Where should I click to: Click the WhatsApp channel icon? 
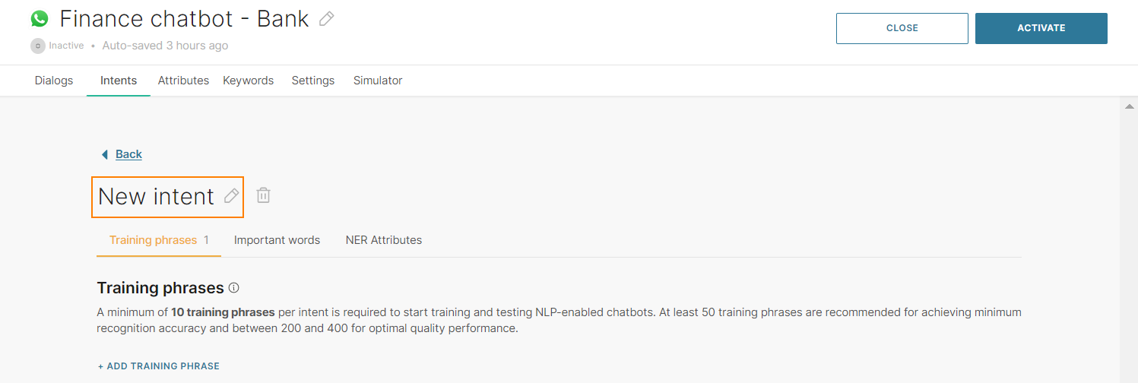tap(40, 19)
